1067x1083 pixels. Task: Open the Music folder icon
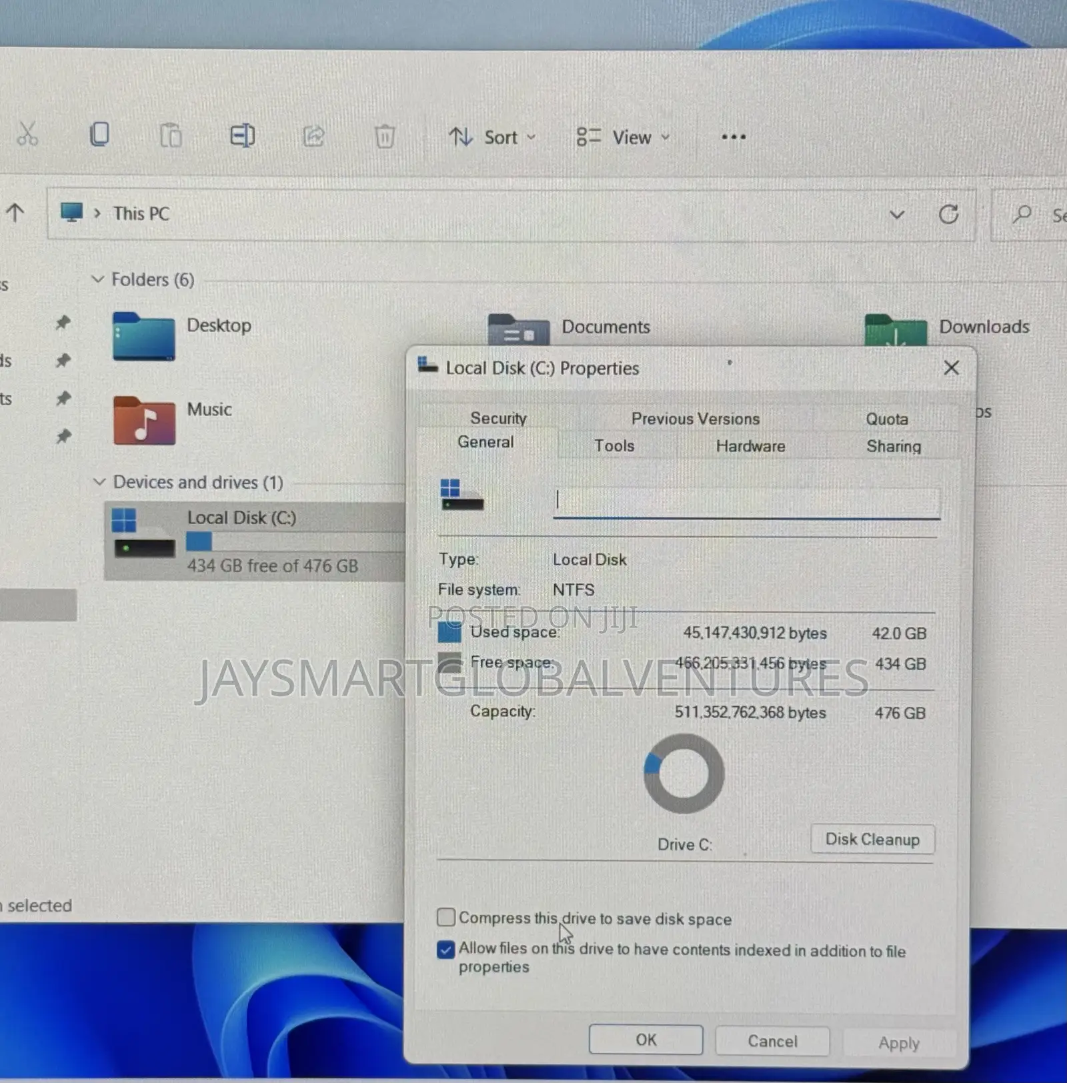coord(144,420)
